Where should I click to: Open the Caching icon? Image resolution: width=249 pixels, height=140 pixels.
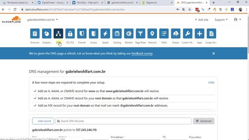[117, 33]
